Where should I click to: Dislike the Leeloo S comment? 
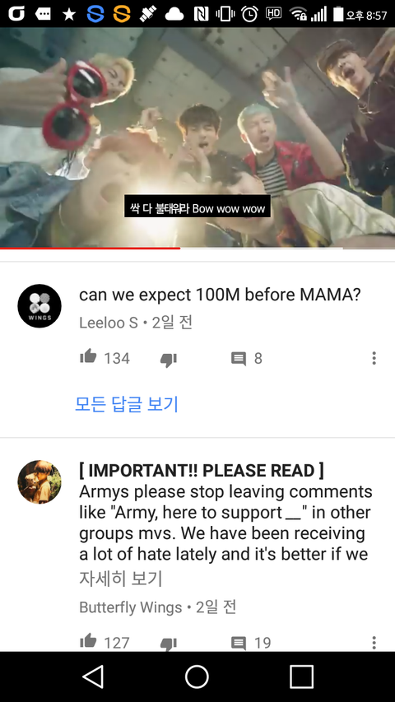(x=169, y=360)
